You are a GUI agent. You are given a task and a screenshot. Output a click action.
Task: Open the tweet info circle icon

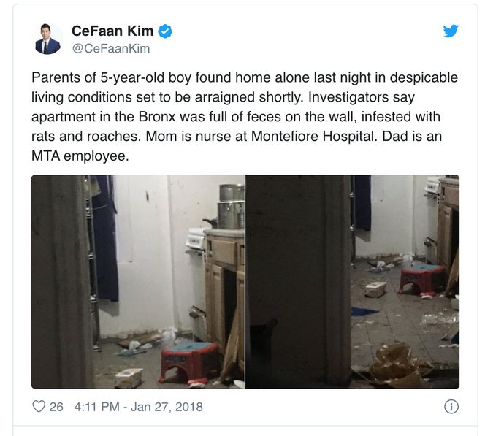451,407
